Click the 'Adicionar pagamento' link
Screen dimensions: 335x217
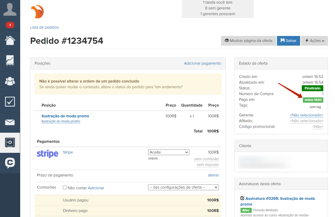pyautogui.click(x=202, y=63)
